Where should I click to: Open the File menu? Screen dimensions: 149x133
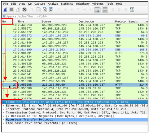click(6, 4)
